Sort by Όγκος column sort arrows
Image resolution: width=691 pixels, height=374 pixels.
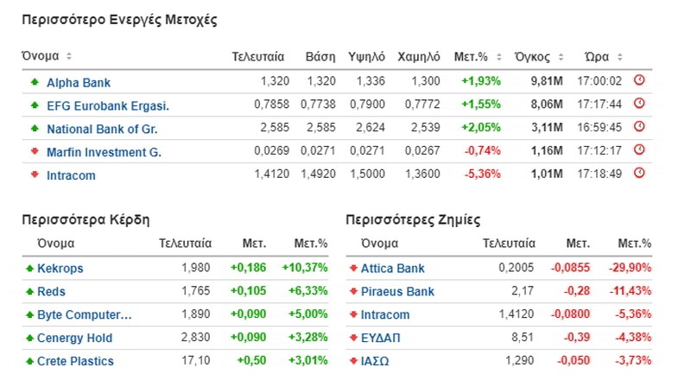(x=561, y=57)
